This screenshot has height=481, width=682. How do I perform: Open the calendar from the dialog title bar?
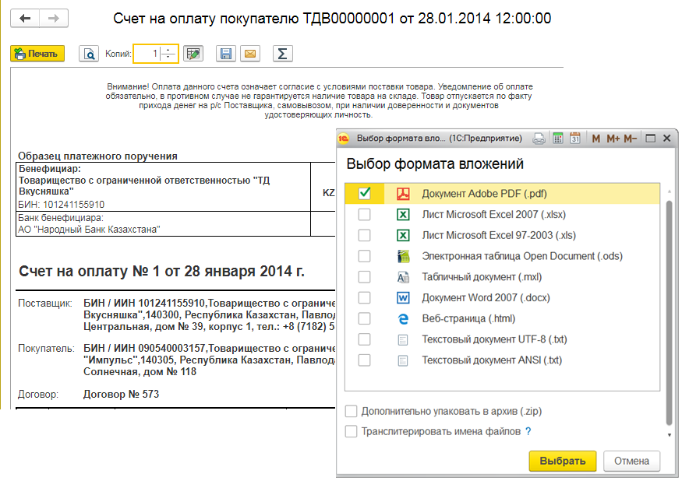[x=575, y=139]
